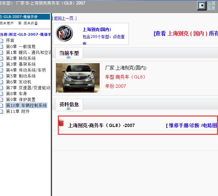Select the 资料信息 tab
This screenshot has width=218, height=196.
(x=69, y=105)
